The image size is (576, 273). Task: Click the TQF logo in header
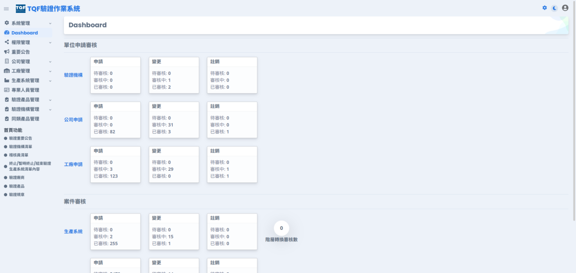(x=21, y=8)
